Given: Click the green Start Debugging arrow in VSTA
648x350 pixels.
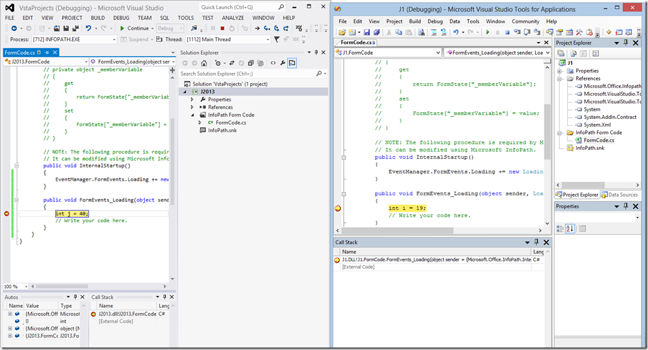Looking at the screenshot, I should [x=487, y=32].
